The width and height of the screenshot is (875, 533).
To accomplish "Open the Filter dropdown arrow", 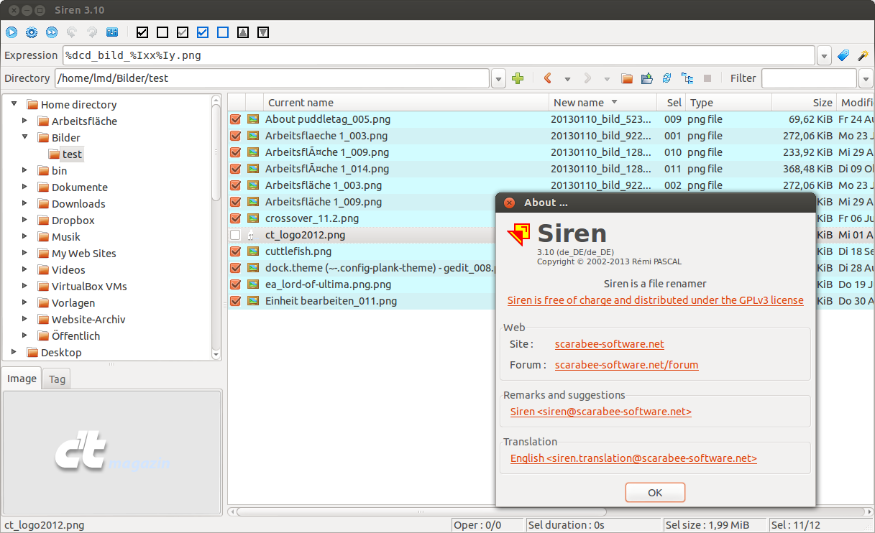I will (866, 78).
